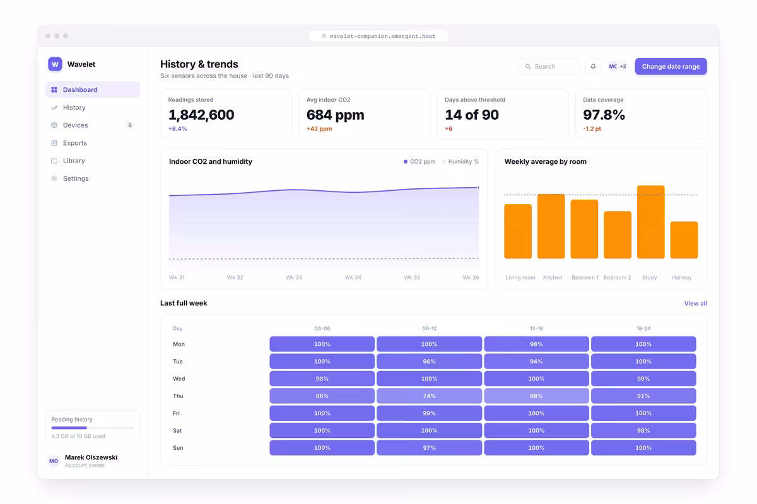The image size is (757, 504).
Task: Toggle the CO2 ppm legend series
Action: pyautogui.click(x=420, y=161)
